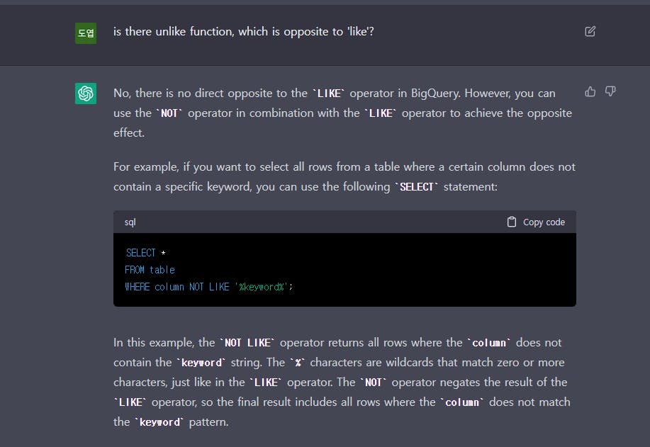The width and height of the screenshot is (650, 447).
Task: Click the user question about unlike function
Action: [243, 32]
